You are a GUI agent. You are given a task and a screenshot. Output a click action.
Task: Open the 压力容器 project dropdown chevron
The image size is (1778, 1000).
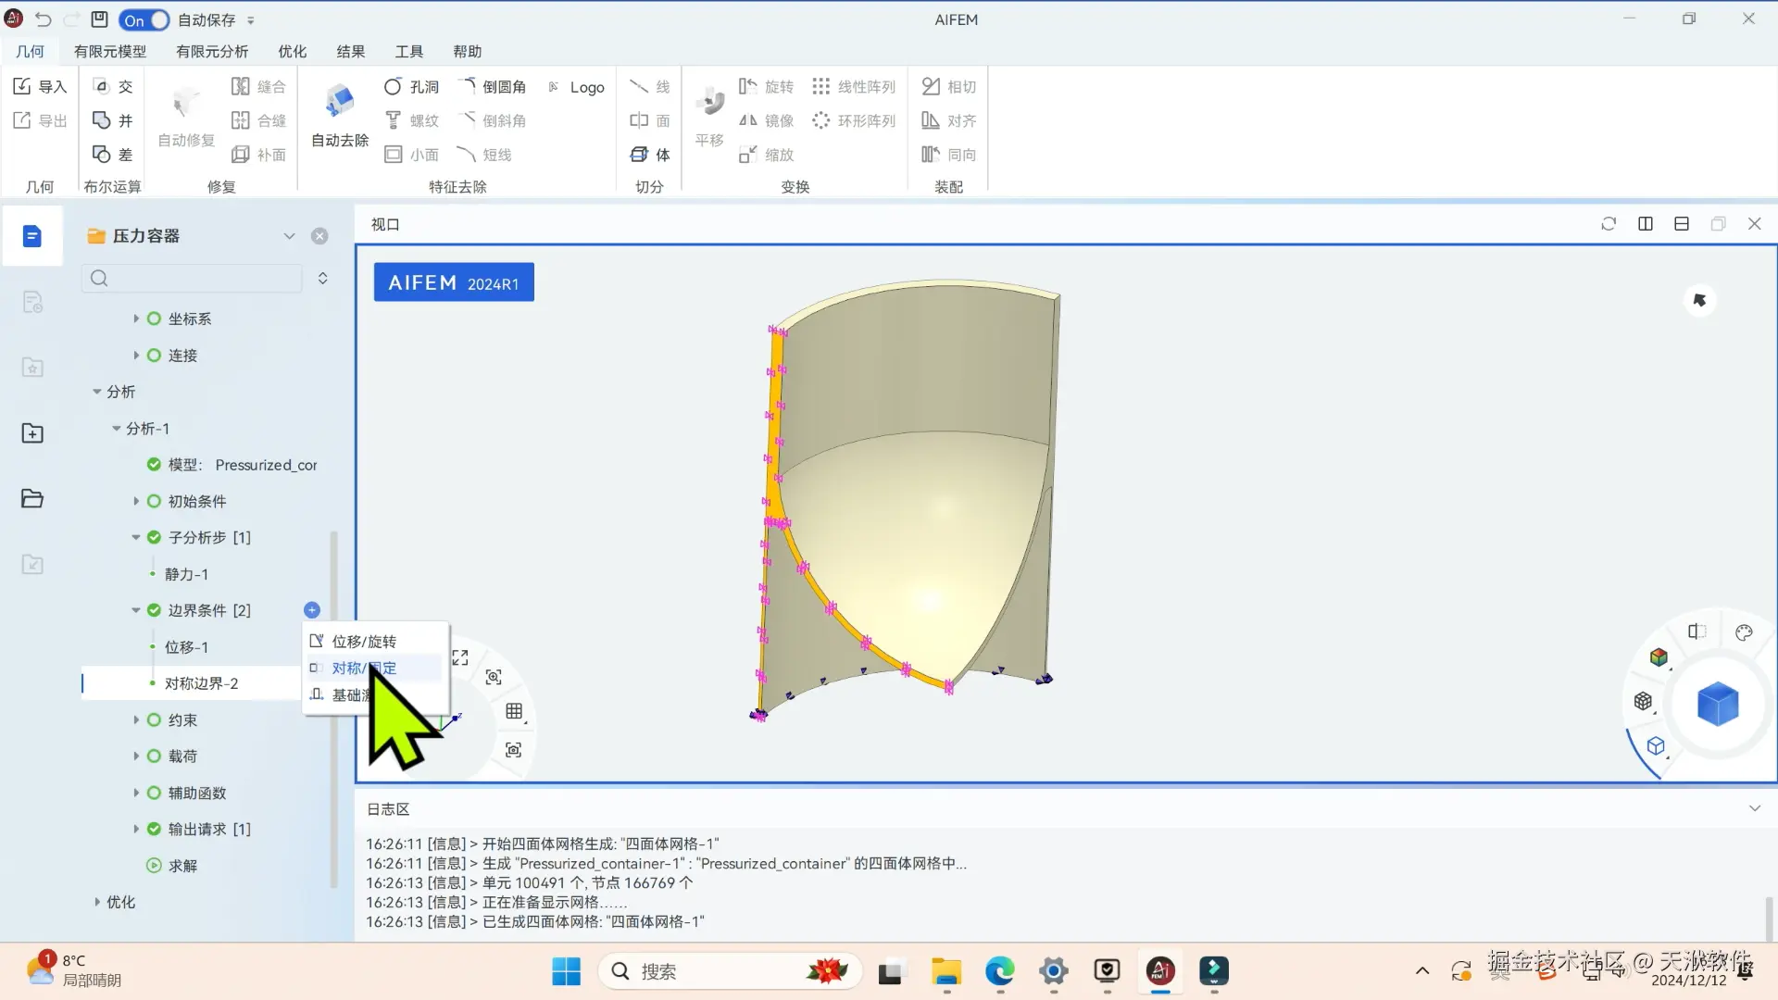[x=289, y=236]
